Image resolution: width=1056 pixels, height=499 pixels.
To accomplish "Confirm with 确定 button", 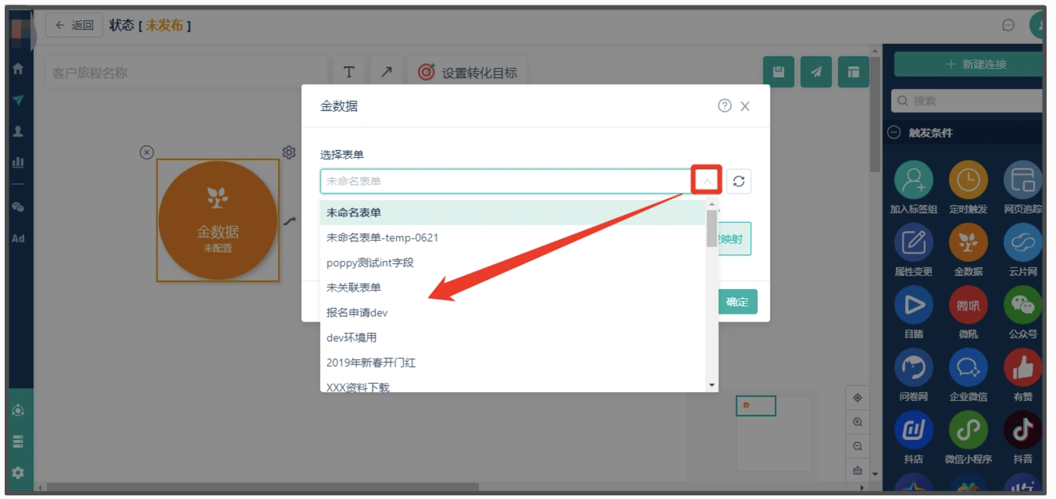I will click(737, 302).
